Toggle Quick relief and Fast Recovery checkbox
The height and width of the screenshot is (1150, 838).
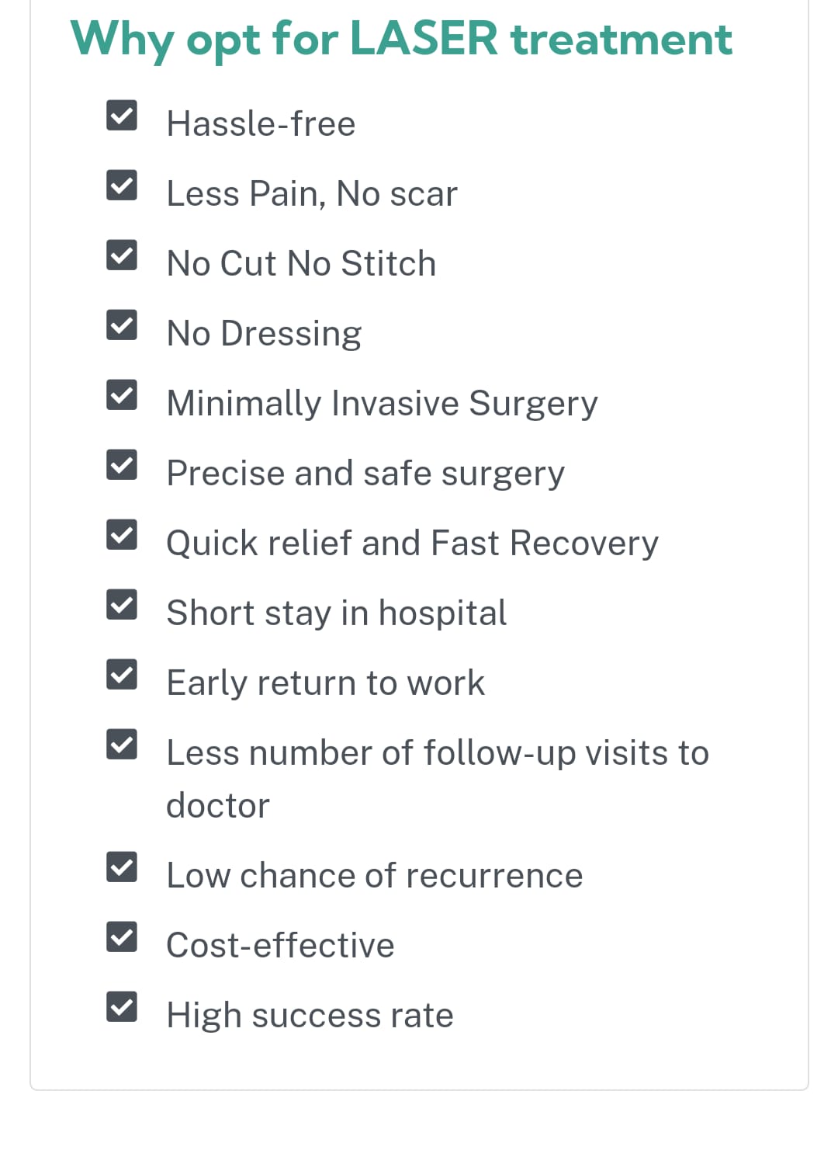point(122,535)
